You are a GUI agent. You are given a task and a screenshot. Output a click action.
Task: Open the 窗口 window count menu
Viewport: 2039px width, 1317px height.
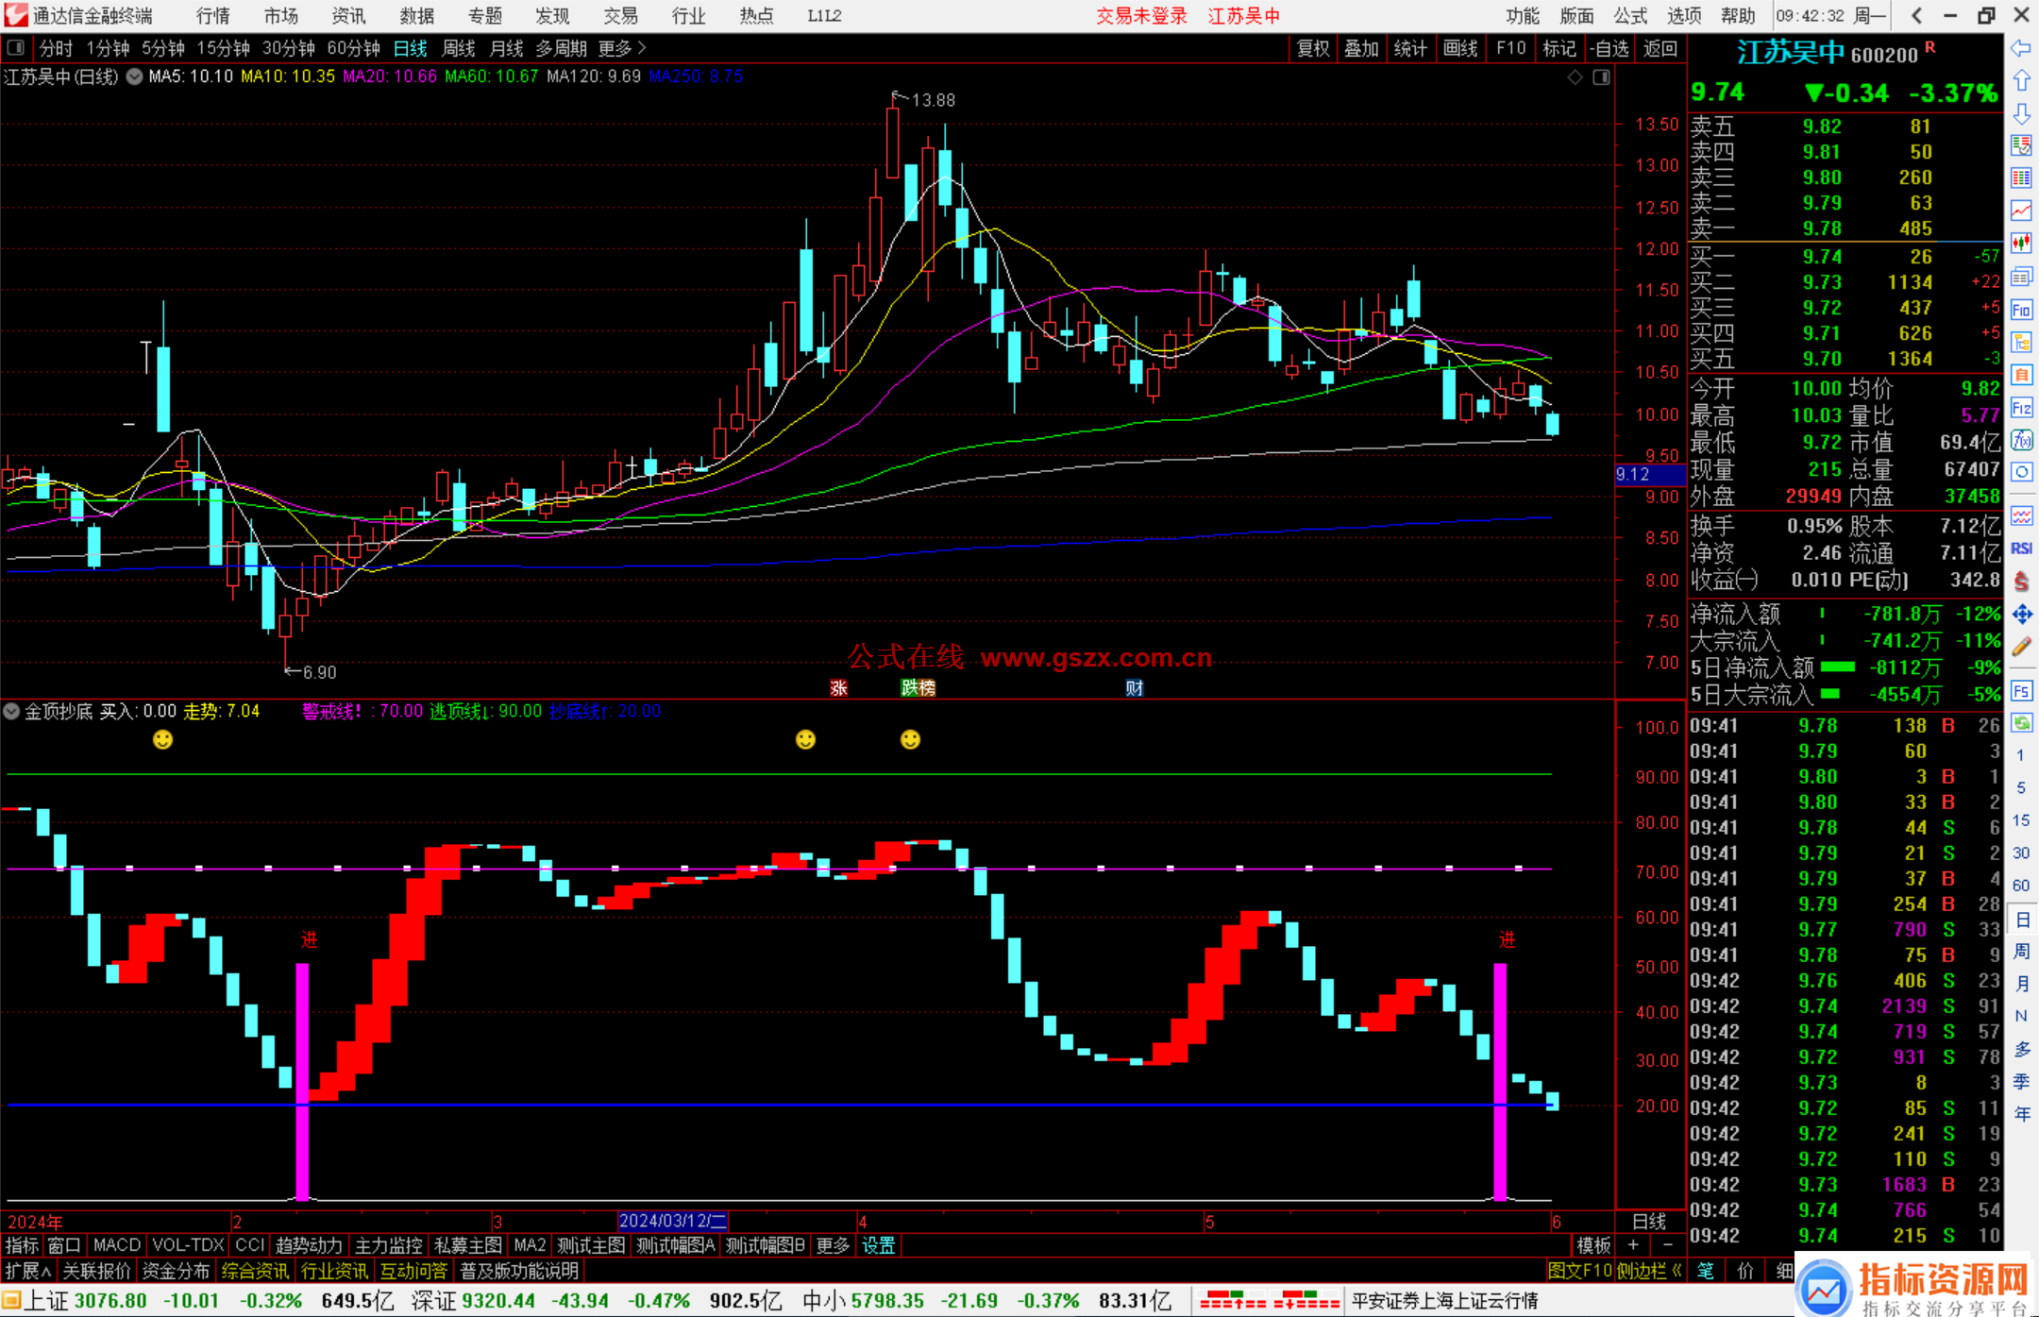click(x=64, y=1245)
